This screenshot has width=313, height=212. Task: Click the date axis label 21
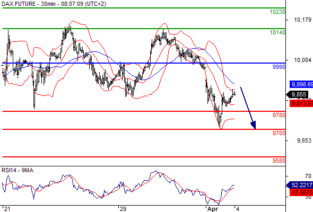click(7, 209)
